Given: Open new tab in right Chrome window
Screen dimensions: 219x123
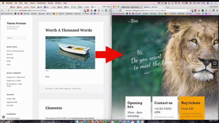Looking at the screenshot, I should tap(168, 7).
